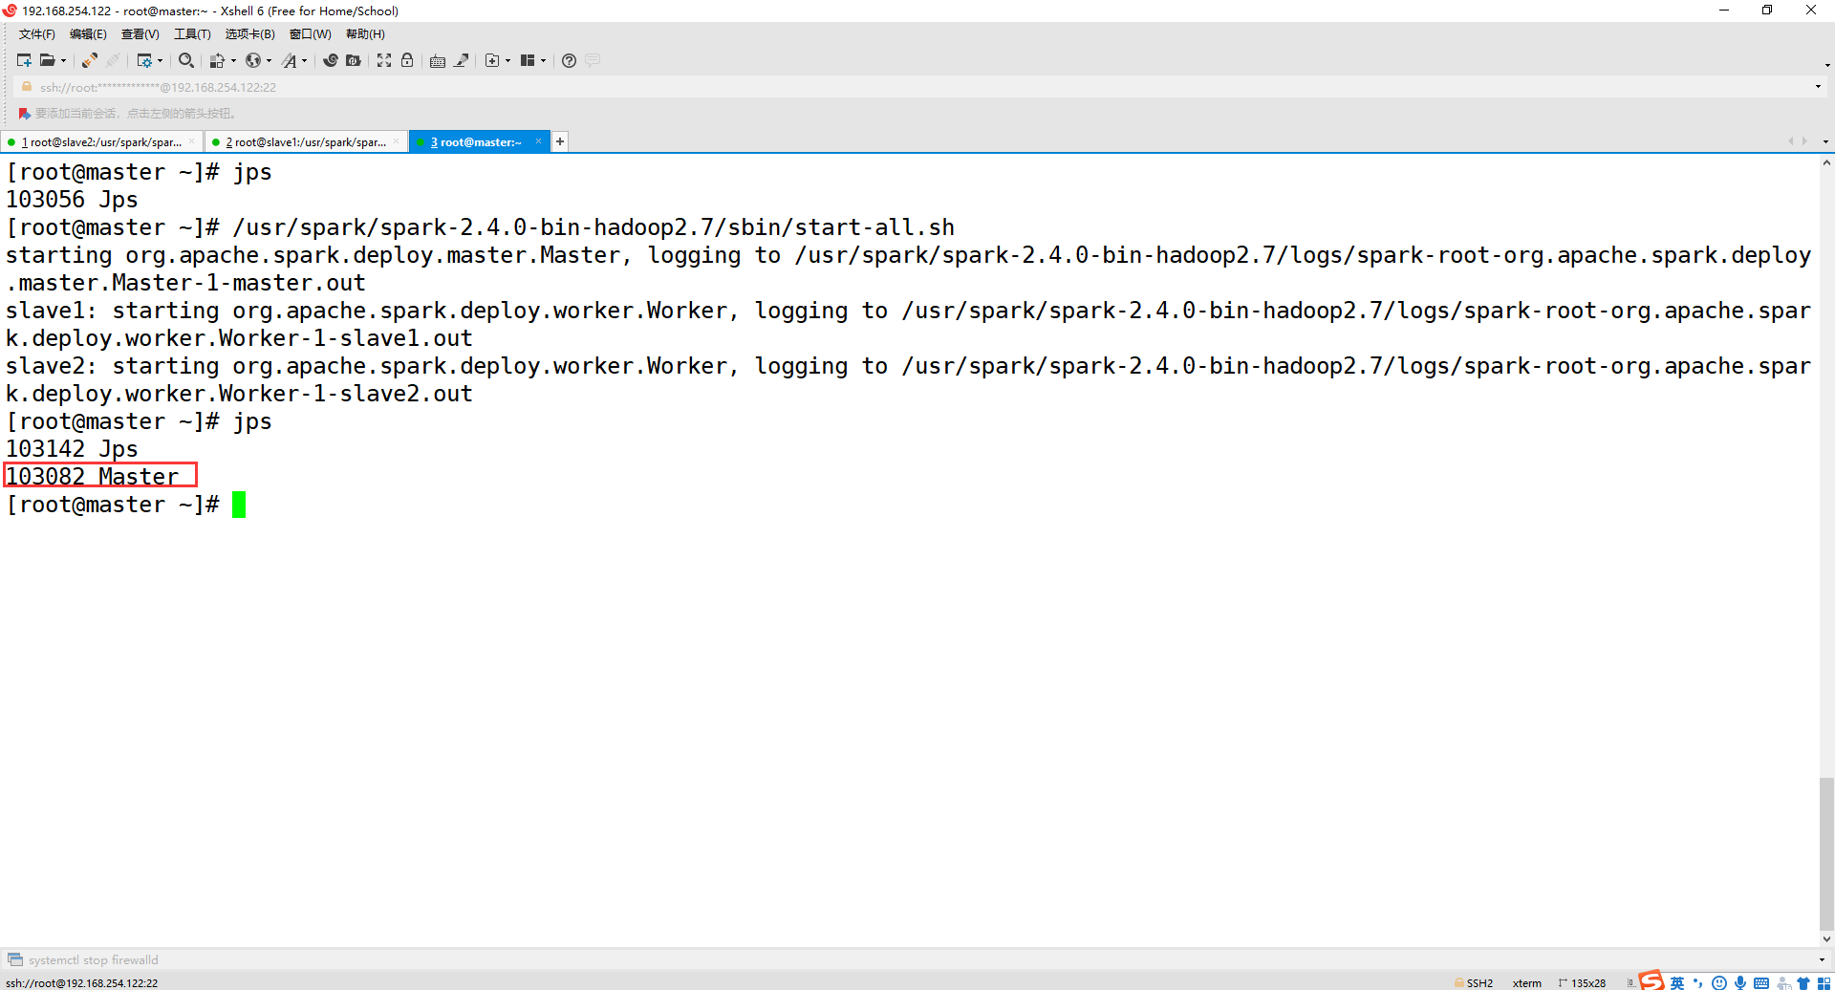Click the New session icon
The width and height of the screenshot is (1835, 990).
click(24, 60)
